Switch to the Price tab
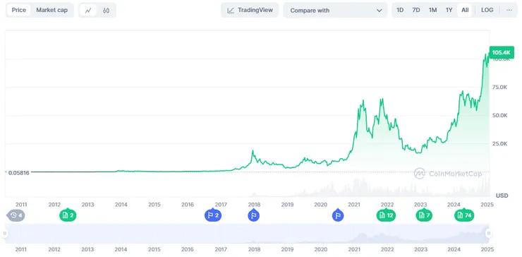522x257 pixels. click(x=18, y=10)
